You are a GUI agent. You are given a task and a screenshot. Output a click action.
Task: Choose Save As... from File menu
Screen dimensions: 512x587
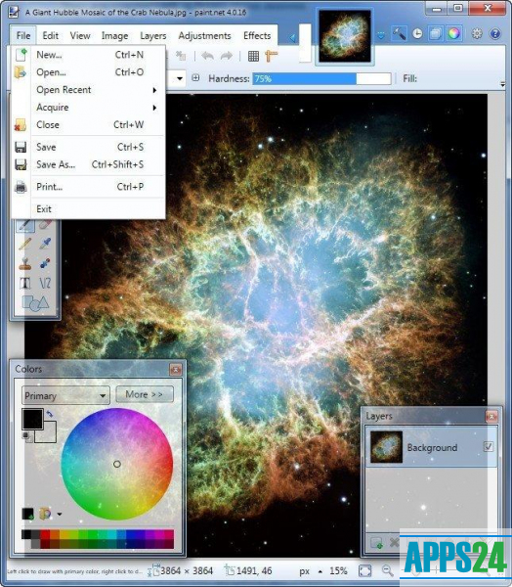pos(89,164)
